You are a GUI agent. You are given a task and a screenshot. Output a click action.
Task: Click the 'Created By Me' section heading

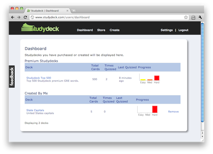pyautogui.click(x=36, y=93)
